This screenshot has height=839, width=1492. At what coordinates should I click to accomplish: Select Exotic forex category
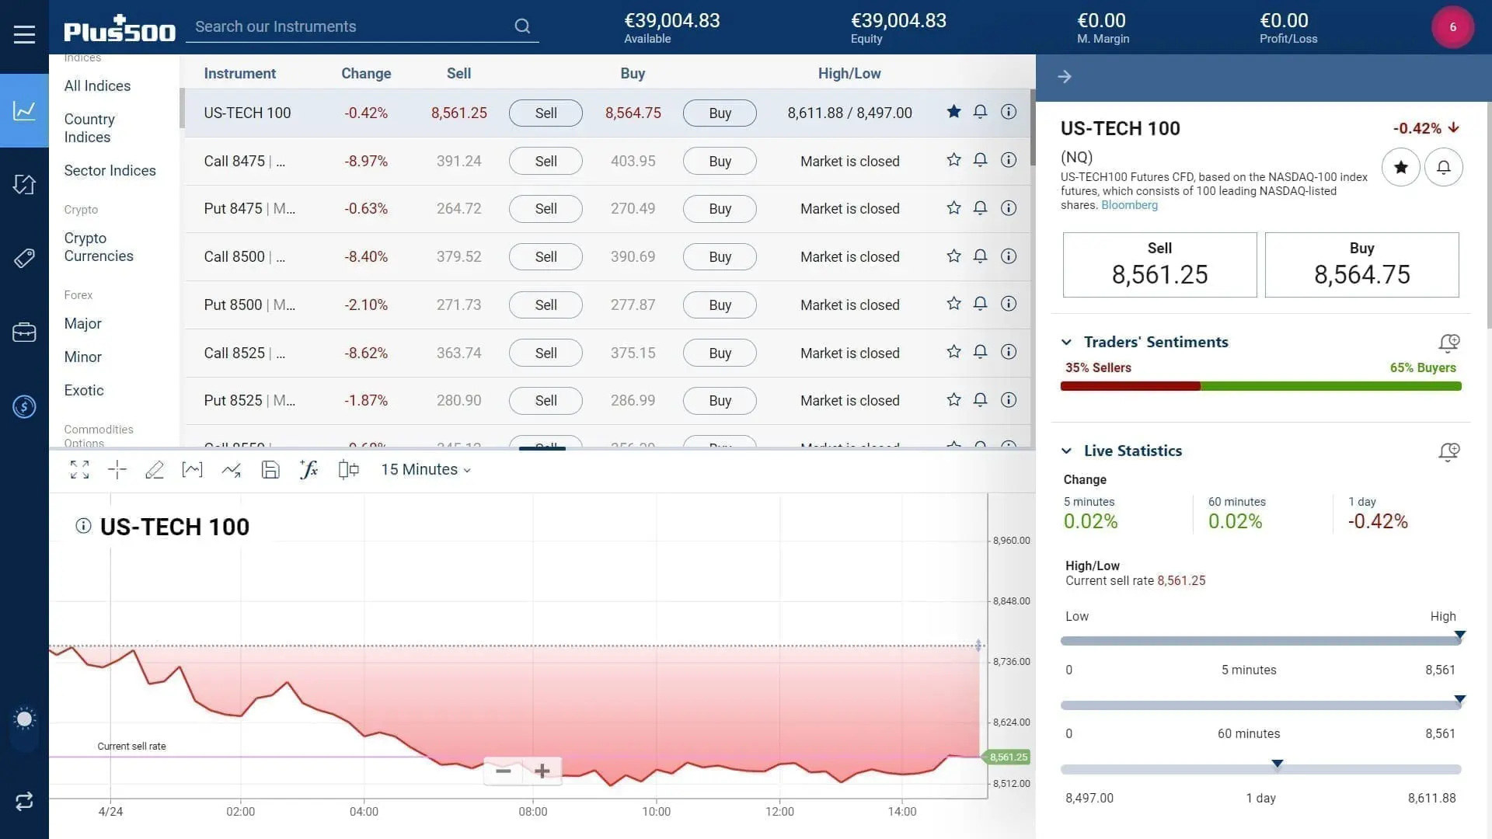pyautogui.click(x=84, y=391)
